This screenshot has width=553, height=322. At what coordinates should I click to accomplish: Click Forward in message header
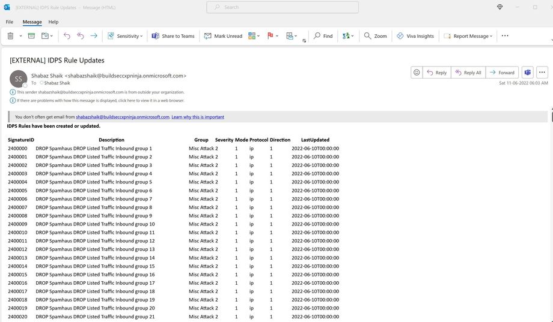coord(502,73)
